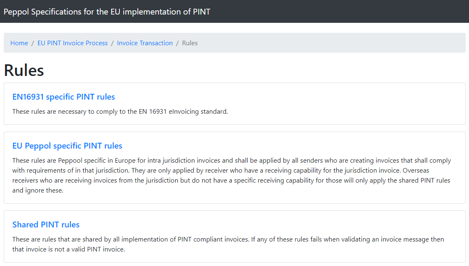Click the paragraph beginning 'These rules are Peppool specific'
This screenshot has height=266, width=469.
coord(231,176)
